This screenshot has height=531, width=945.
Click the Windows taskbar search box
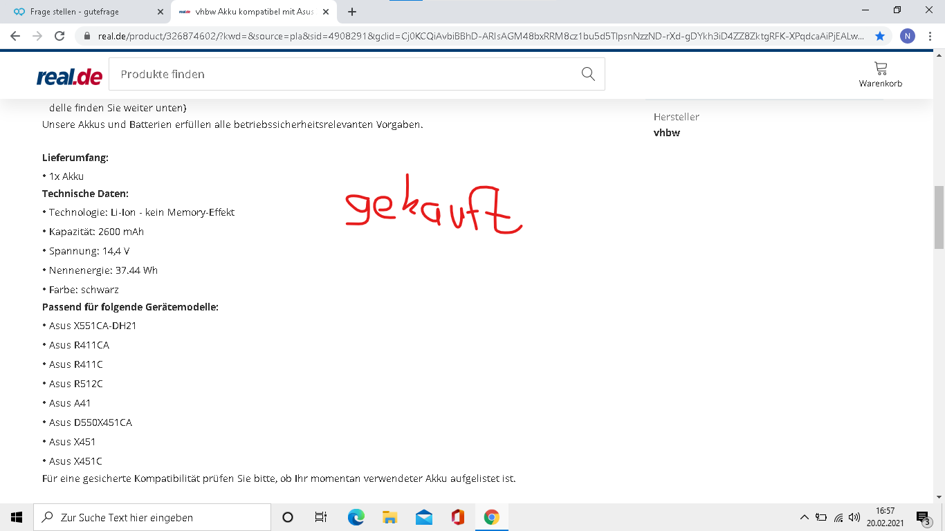tap(152, 517)
